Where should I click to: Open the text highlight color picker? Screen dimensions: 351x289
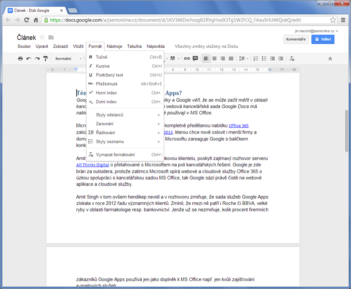click(173, 59)
